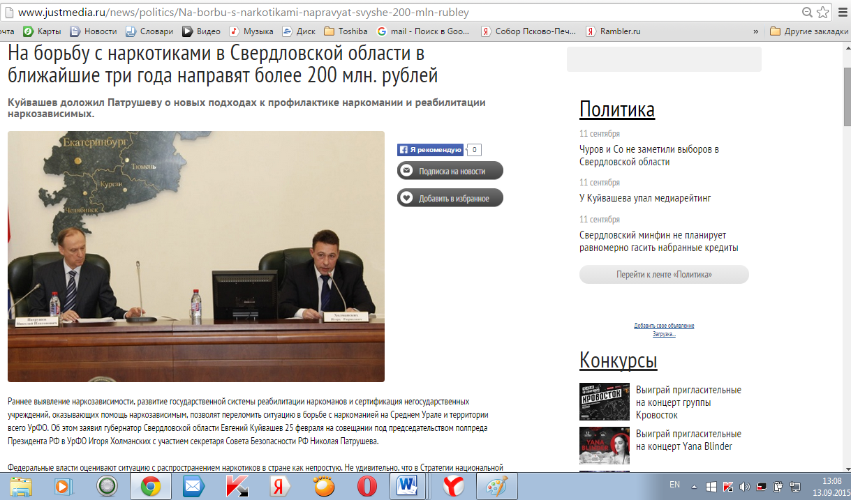The image size is (851, 500).
Task: Open the Видео bookmark
Action: 202,31
